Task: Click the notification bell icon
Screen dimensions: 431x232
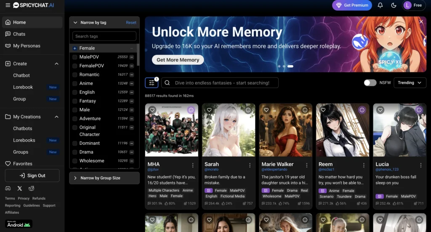Action: 380,5
